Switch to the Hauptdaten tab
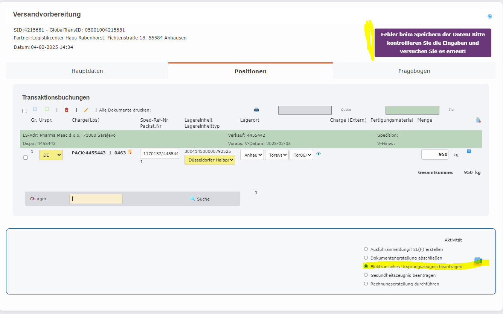This screenshot has width=503, height=314. [87, 71]
